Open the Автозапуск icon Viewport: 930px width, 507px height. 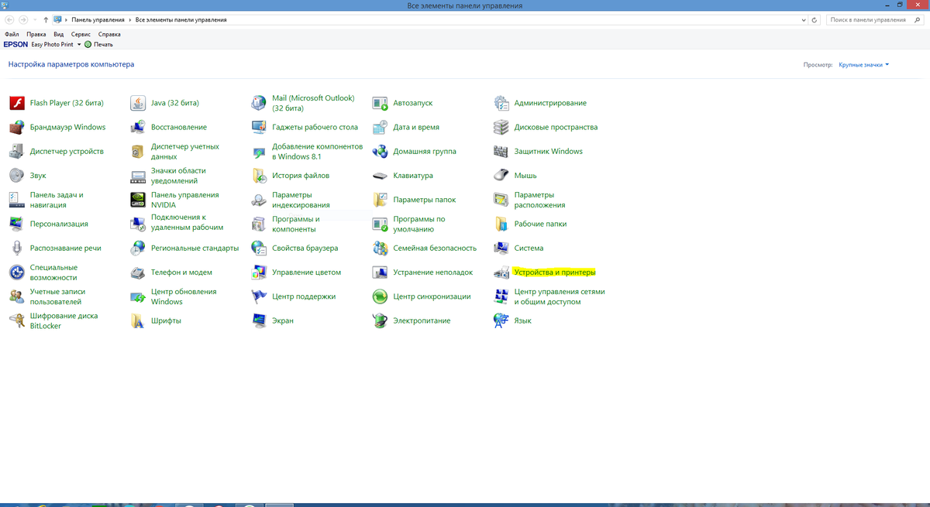(380, 103)
